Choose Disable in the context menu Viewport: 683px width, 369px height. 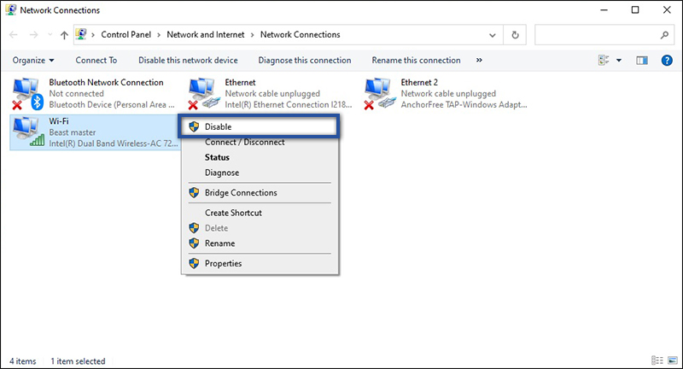pos(260,126)
